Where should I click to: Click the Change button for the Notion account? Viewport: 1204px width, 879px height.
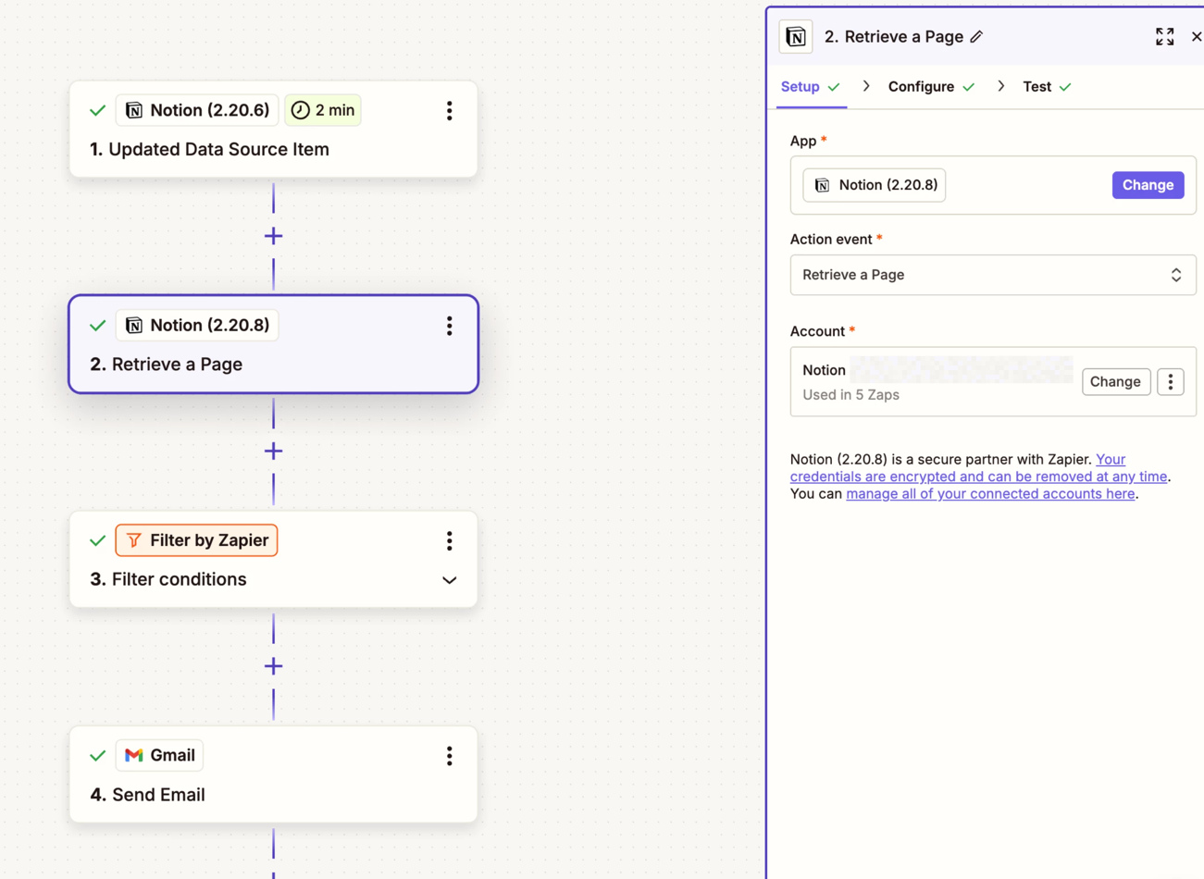click(x=1115, y=382)
